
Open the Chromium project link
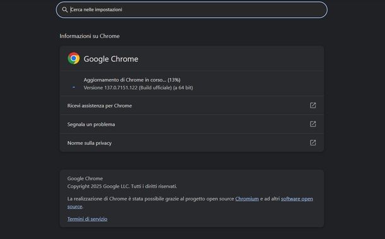click(247, 199)
